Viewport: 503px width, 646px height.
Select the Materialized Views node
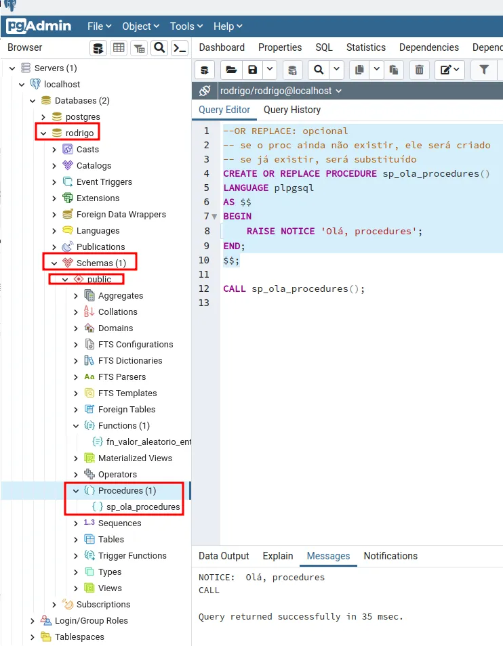point(135,458)
